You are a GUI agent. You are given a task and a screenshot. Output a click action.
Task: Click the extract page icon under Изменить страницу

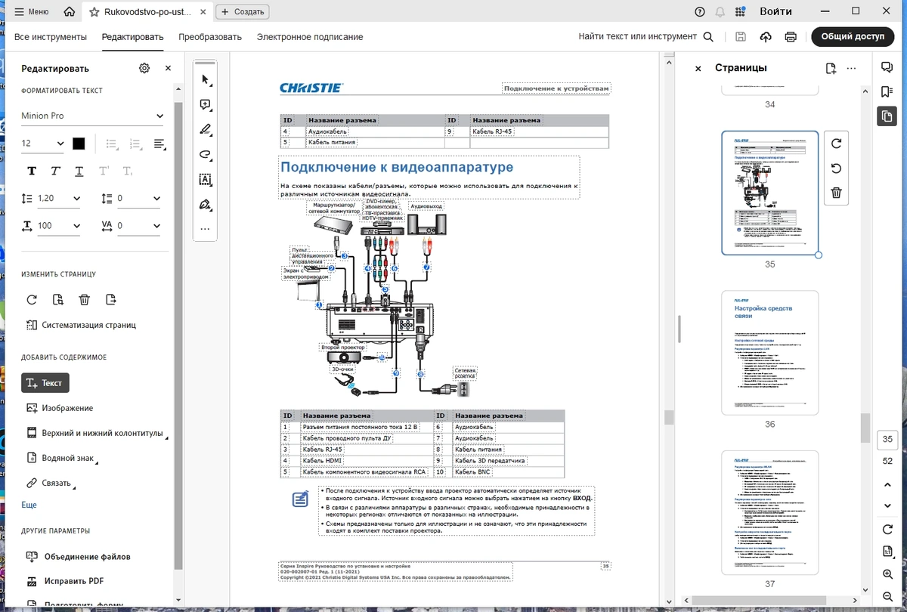[111, 299]
